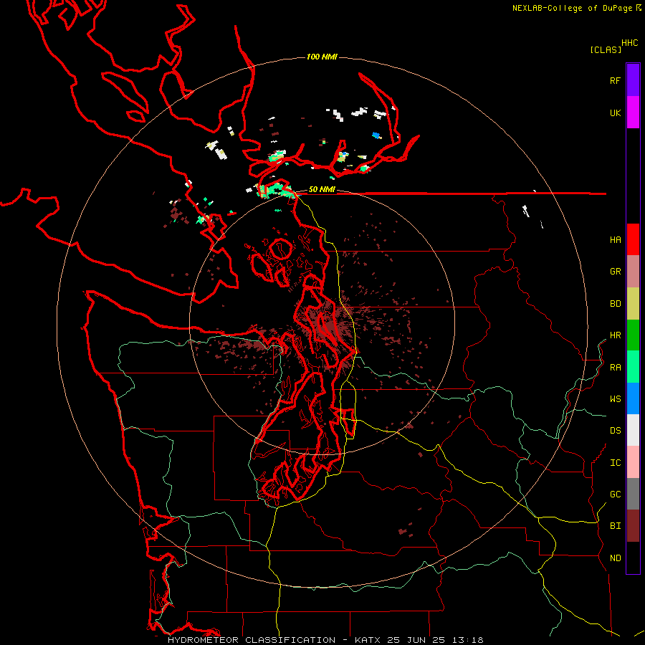Click the RA light-green legend swatch

click(633, 367)
